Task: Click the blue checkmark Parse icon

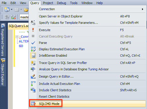Action: (33, 43)
